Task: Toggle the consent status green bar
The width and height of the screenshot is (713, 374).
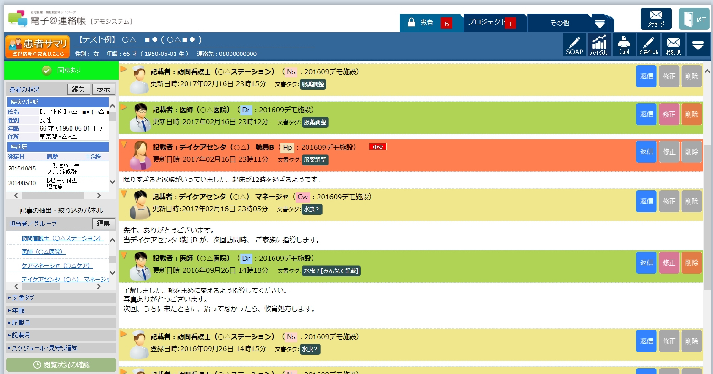Action: 61,70
